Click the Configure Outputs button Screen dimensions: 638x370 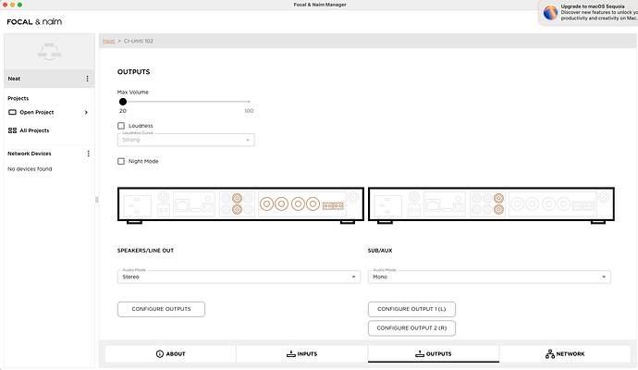[x=161, y=309]
